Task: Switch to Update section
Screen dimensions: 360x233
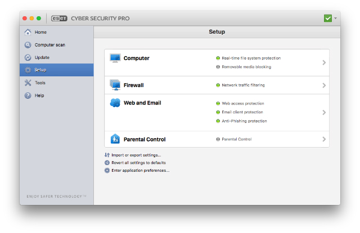Action: 56,57
